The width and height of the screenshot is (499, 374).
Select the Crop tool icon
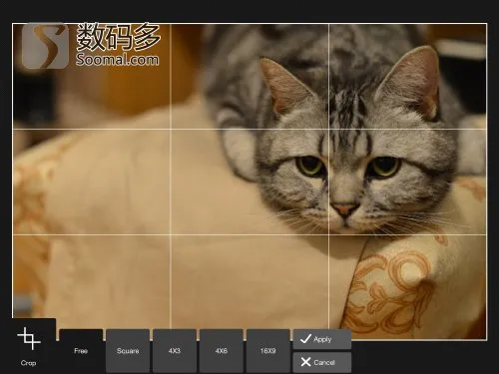click(x=29, y=338)
